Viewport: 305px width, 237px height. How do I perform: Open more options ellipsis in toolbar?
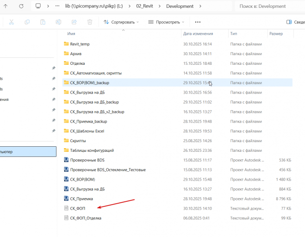[x=198, y=22]
